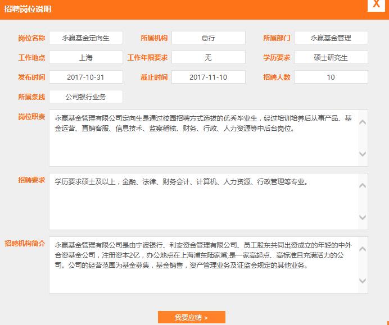Select the 所属条线 field showing 公司银行业务
This screenshot has height=325, width=389.
click(85, 97)
